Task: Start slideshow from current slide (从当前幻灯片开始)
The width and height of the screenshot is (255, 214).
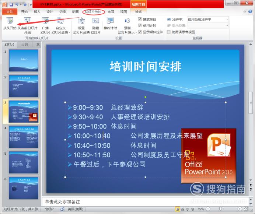Action: coord(27,25)
